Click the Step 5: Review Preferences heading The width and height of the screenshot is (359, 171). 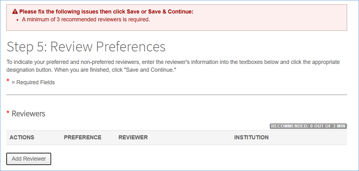coord(86,47)
